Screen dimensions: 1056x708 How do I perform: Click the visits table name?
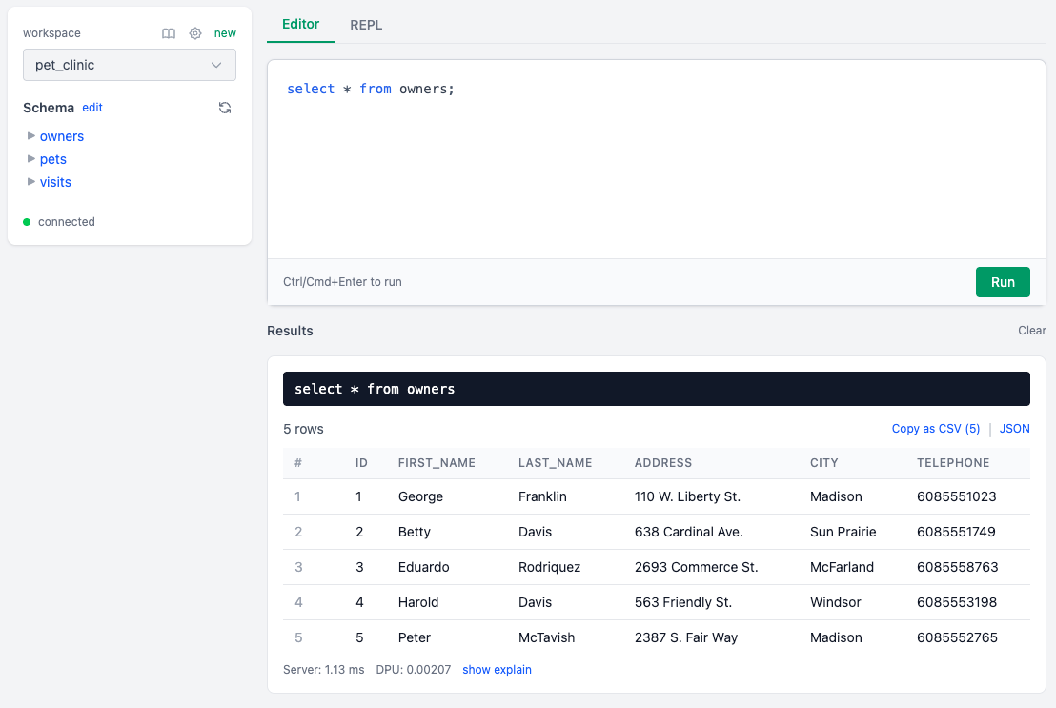click(x=55, y=182)
